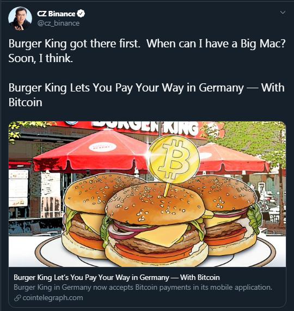Click tweet headline 'Pay Your Way in Germany'
This screenshot has height=311, width=294.
click(x=179, y=88)
